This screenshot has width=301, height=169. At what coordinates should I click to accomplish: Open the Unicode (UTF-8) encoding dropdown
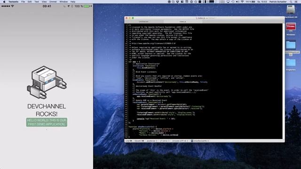coord(180,141)
